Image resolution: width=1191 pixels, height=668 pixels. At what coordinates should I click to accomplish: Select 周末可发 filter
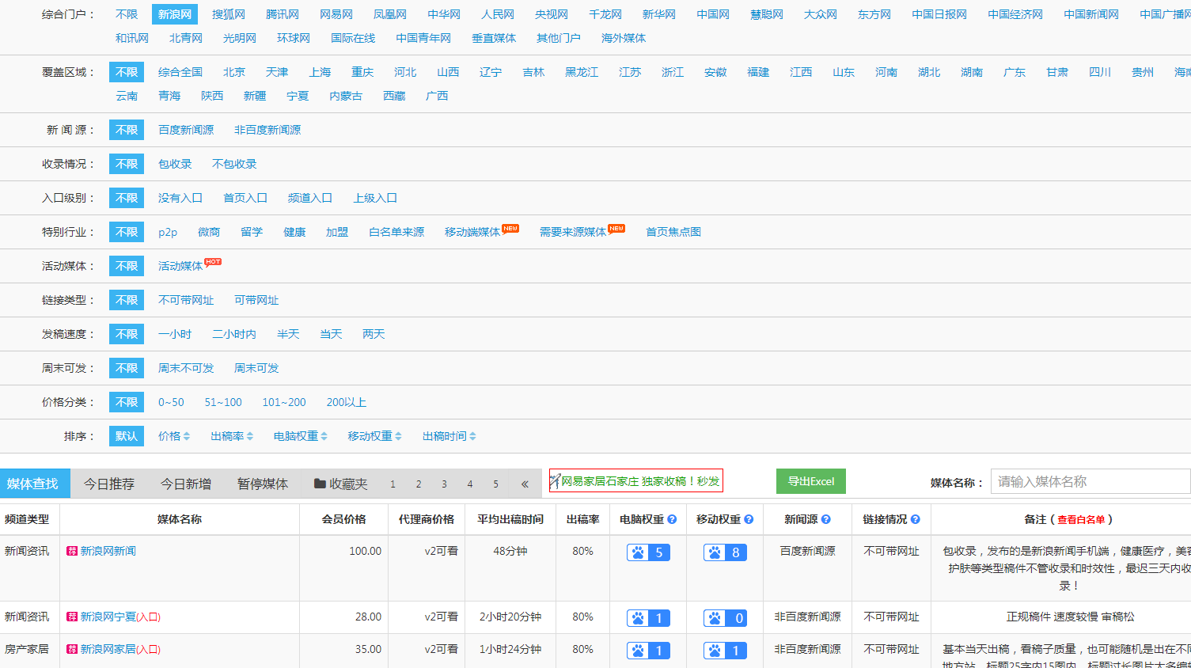(x=256, y=368)
